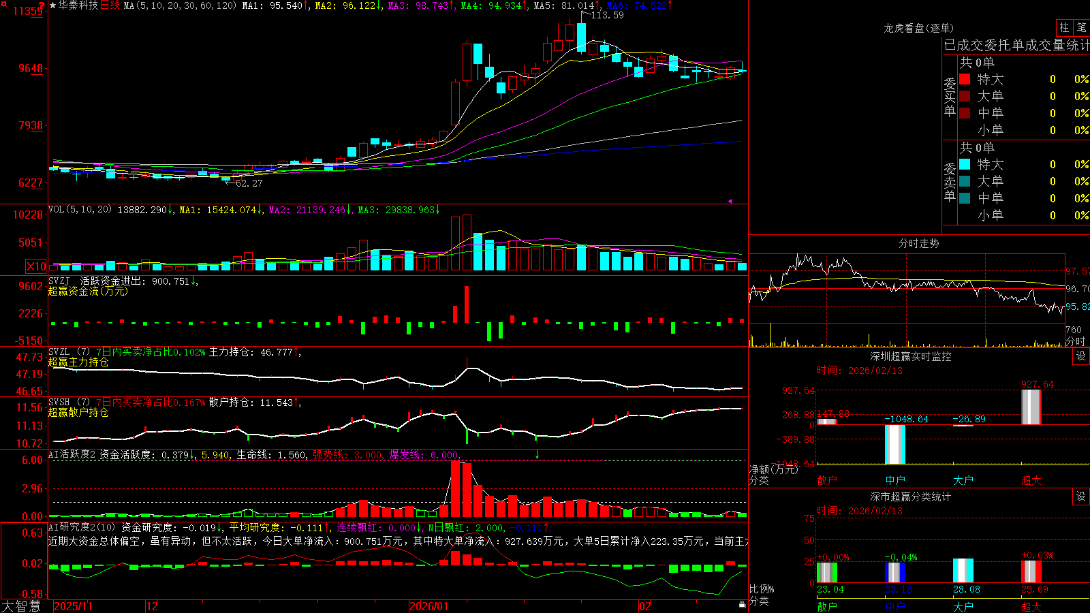Click the 委卖单 vertical section label
The width and height of the screenshot is (1090, 613).
pyautogui.click(x=950, y=182)
